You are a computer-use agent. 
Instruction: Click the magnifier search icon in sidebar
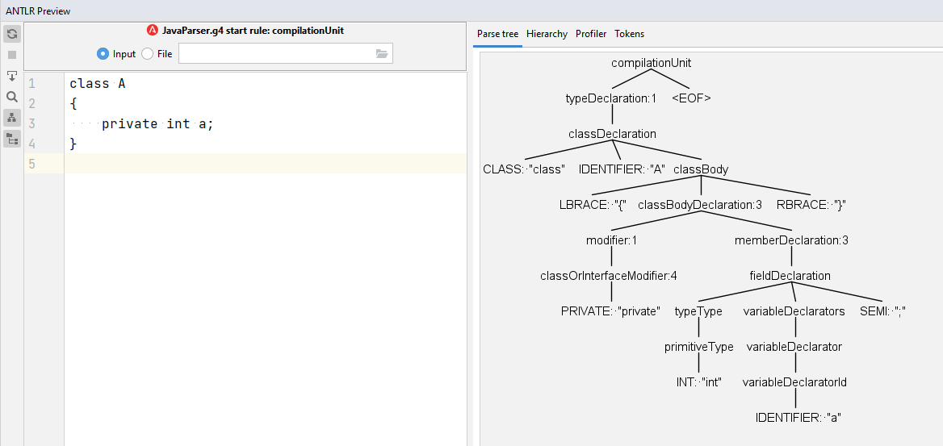(x=12, y=97)
